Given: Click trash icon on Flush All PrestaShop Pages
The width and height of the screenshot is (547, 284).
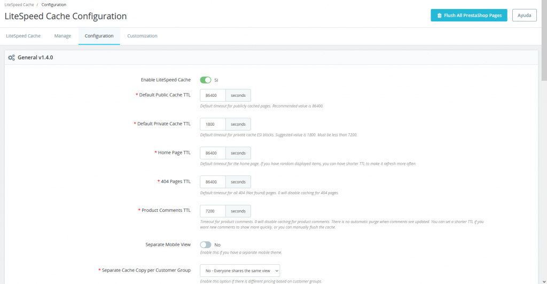Looking at the screenshot, I should (439, 16).
